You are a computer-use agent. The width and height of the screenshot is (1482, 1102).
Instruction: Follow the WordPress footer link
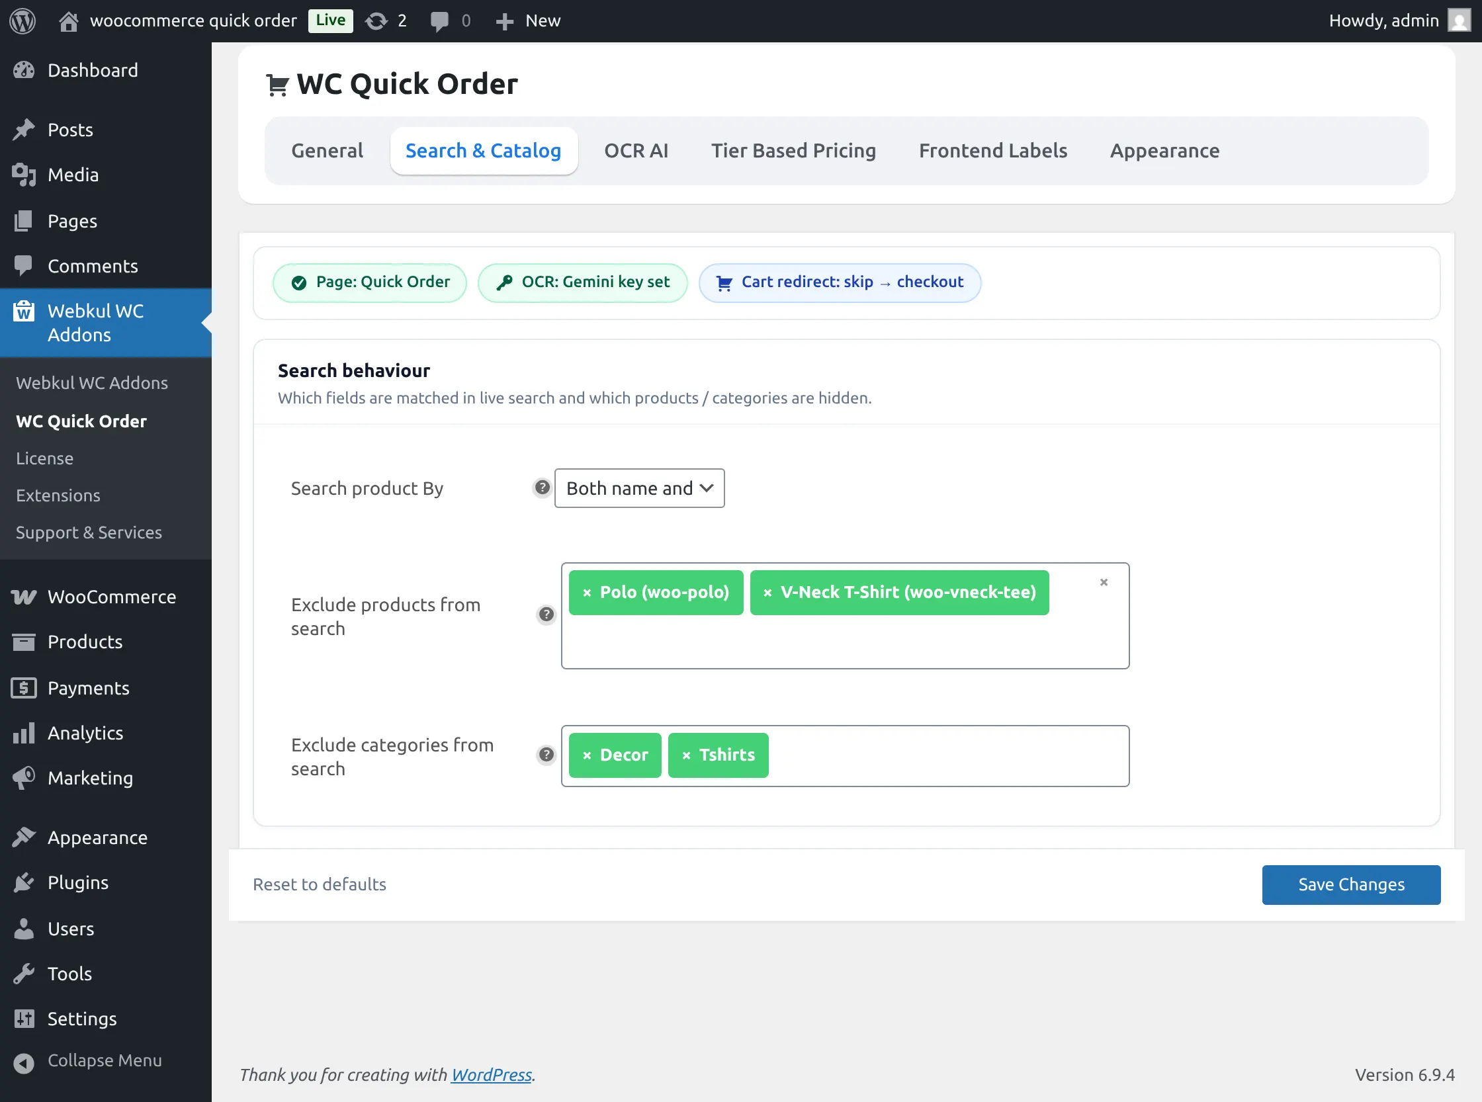tap(491, 1075)
